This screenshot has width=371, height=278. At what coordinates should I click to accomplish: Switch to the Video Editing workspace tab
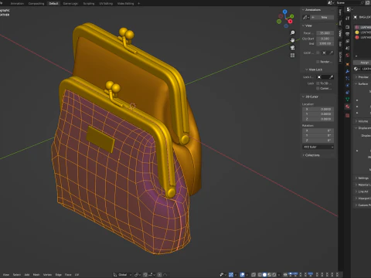tap(125, 4)
